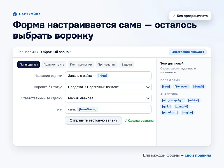Click the Интеграция amoCRM button
This screenshot has height=168, width=224.
point(188,52)
